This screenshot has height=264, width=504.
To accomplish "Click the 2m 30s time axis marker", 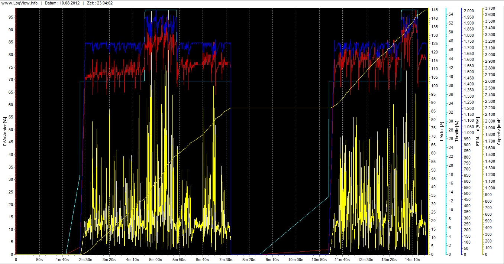I will tap(85, 260).
